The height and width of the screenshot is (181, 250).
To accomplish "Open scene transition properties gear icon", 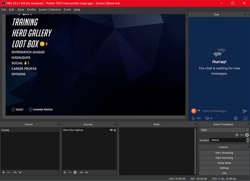I will coord(247,135).
